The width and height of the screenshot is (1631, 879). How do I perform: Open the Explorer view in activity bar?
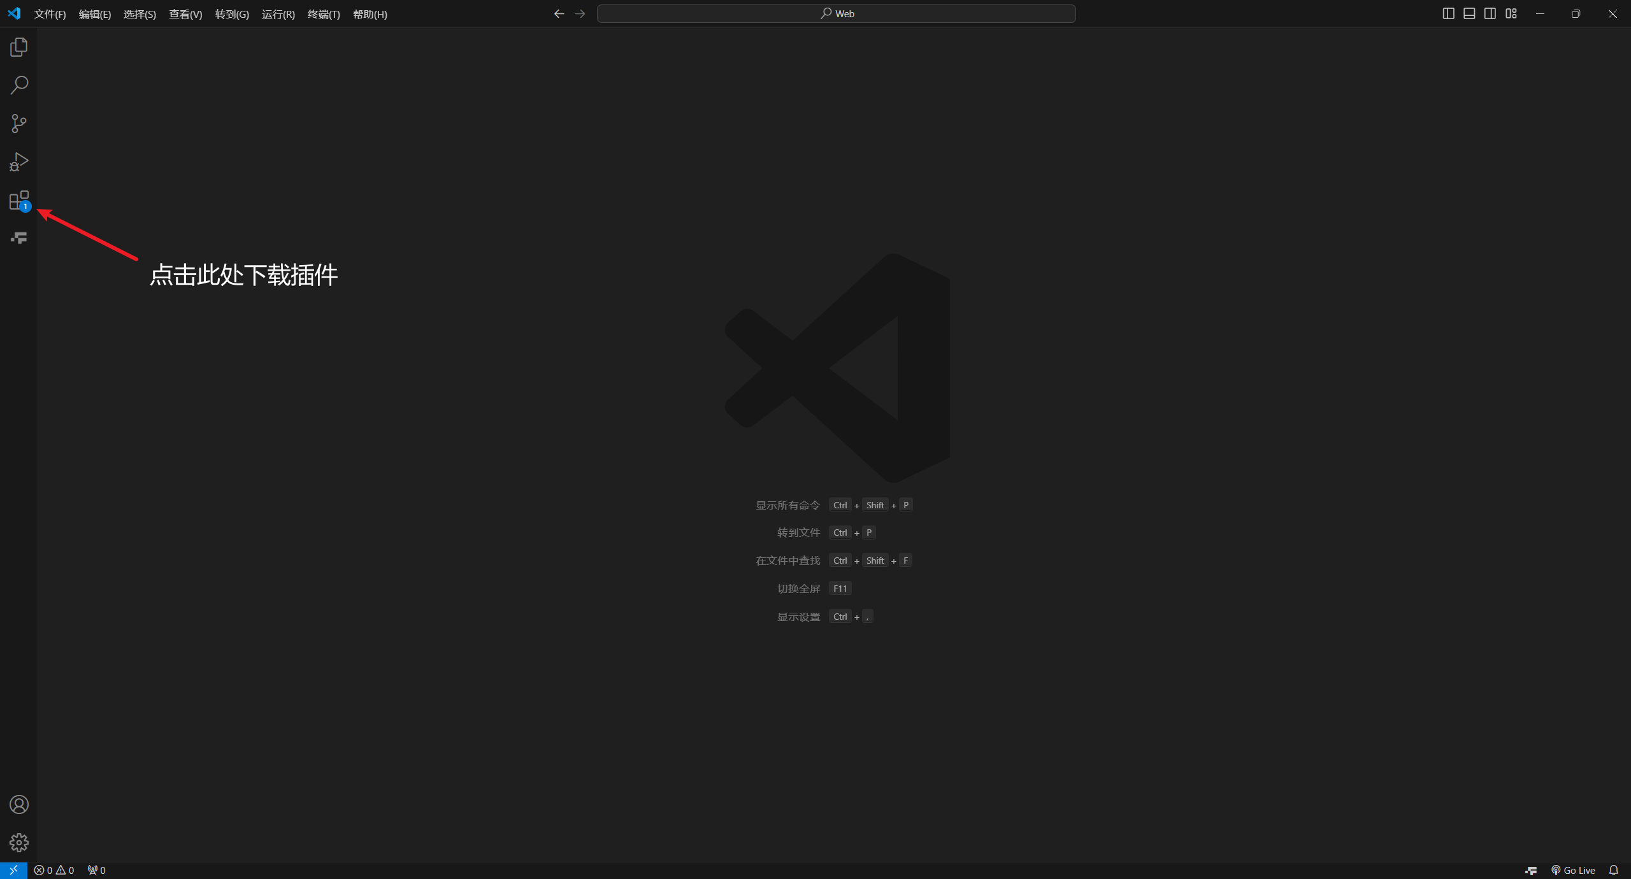tap(19, 47)
